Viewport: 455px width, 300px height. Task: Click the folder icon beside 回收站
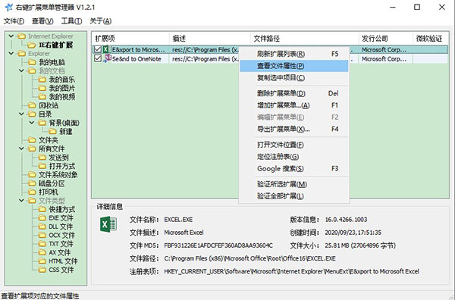tap(32, 105)
